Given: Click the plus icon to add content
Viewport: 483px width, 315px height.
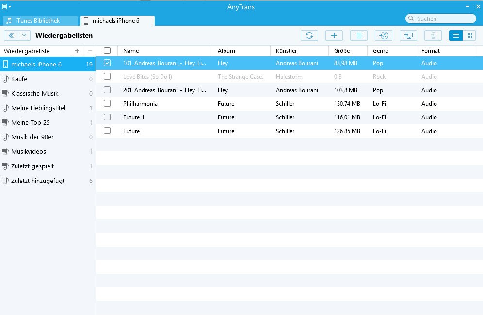Looking at the screenshot, I should coord(334,35).
